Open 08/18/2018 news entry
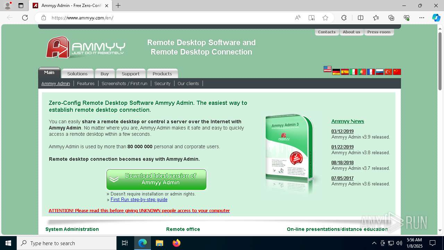The image size is (444, 250). 342,162
